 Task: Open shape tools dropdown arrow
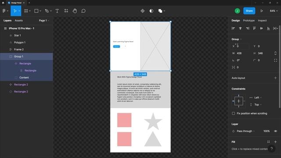click(40, 11)
